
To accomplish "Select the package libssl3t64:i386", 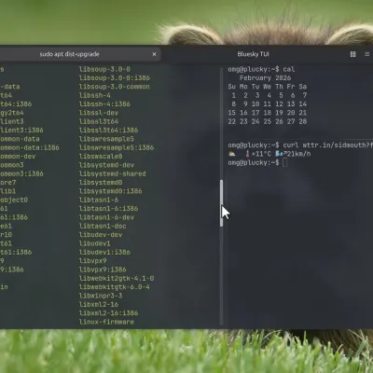I will pyautogui.click(x=108, y=131).
